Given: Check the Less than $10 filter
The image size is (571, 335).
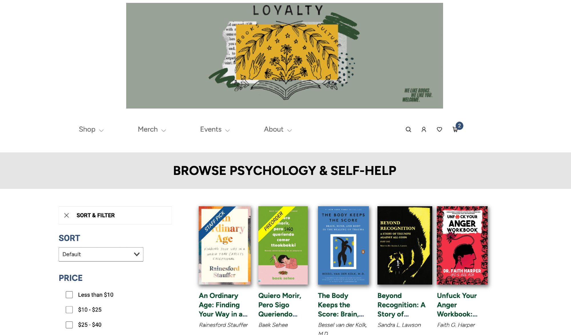Looking at the screenshot, I should 69,295.
